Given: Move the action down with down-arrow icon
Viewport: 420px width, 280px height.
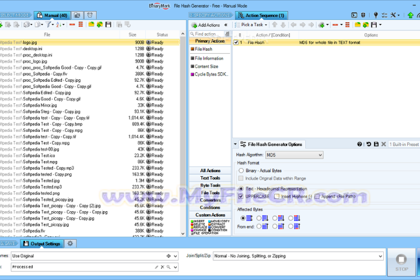Looking at the screenshot, I should point(283,25).
